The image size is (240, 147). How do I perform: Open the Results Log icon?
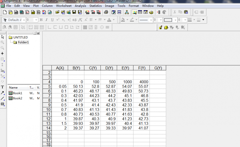click(140, 12)
